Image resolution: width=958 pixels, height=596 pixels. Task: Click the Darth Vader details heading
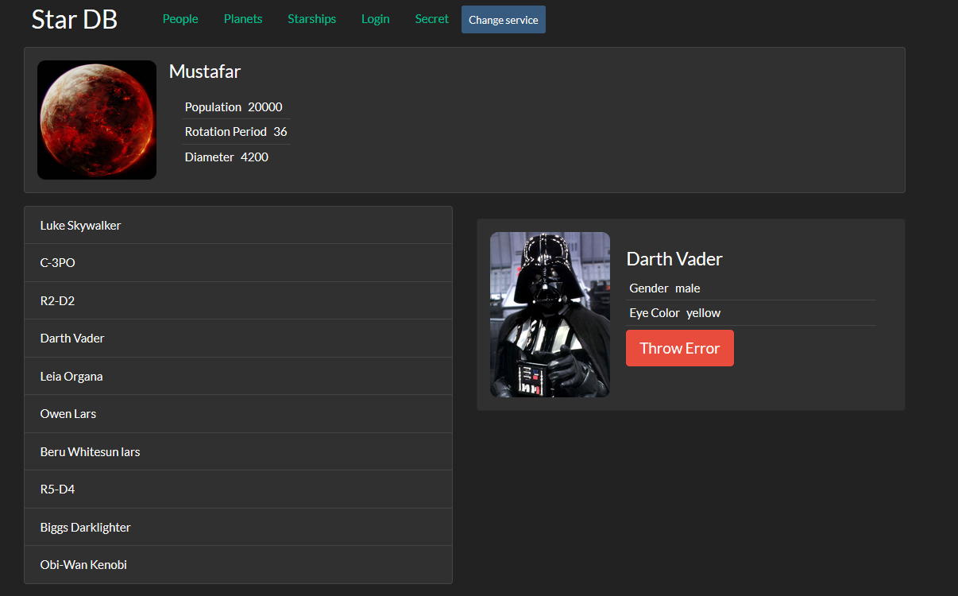674,259
